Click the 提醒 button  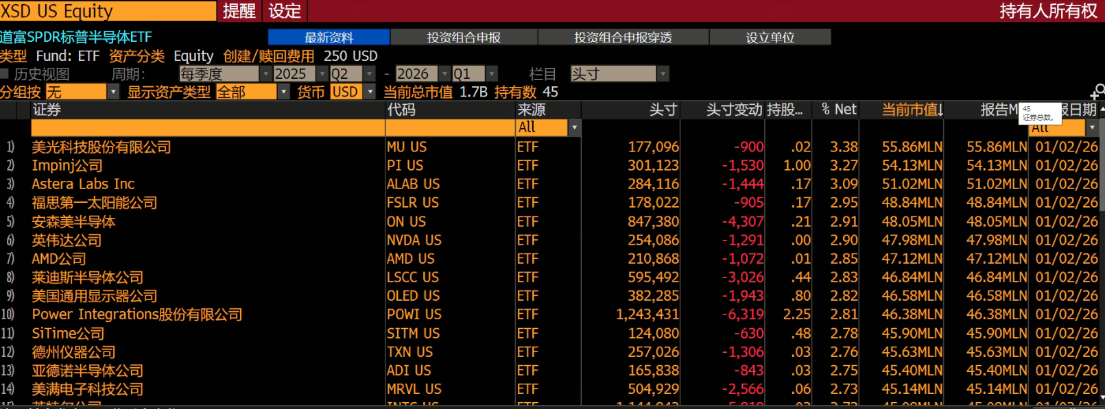(239, 11)
